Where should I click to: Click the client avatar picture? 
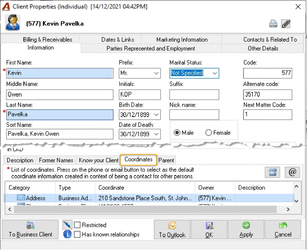13,23
